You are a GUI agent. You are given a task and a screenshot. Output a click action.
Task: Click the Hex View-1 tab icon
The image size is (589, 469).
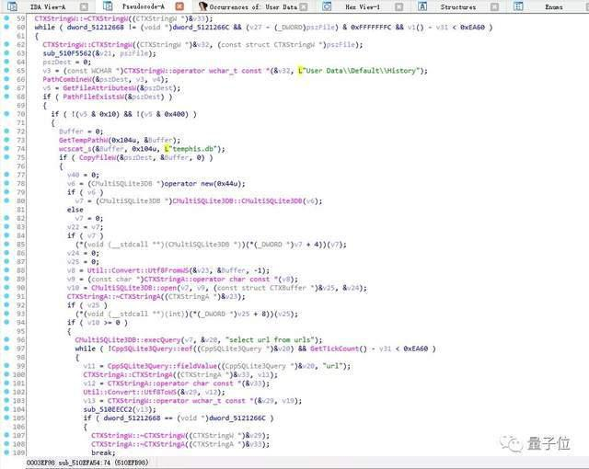pos(328,6)
